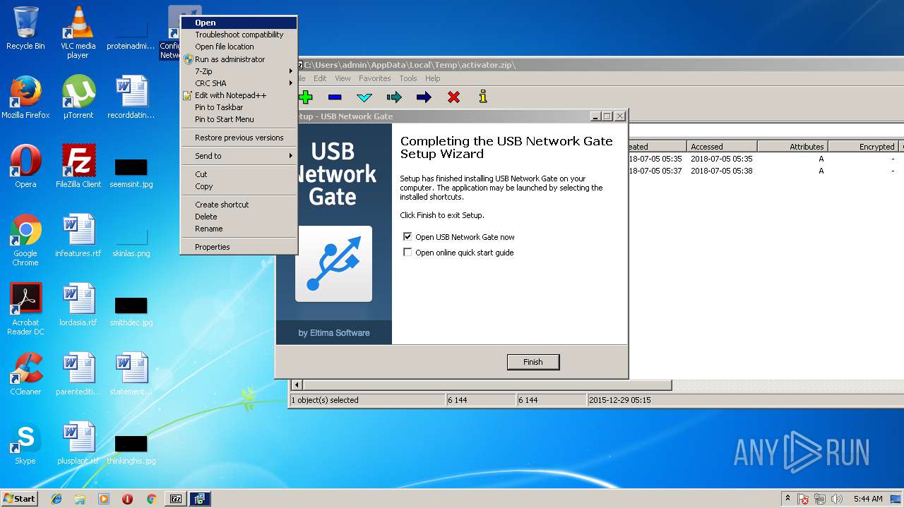Click 7-Zip Info yellow icon
Viewport: 904px width, 508px height.
(483, 97)
